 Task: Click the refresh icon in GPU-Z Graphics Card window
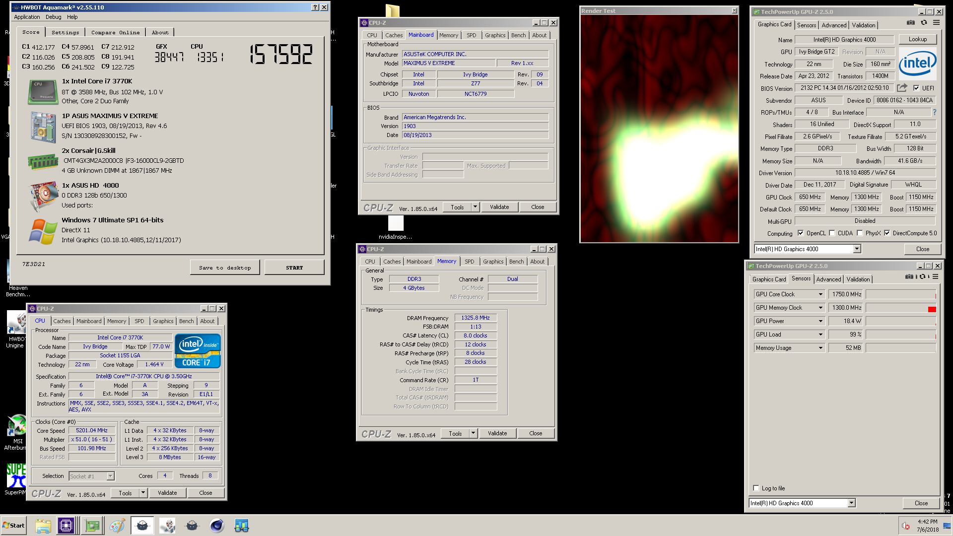coord(924,23)
